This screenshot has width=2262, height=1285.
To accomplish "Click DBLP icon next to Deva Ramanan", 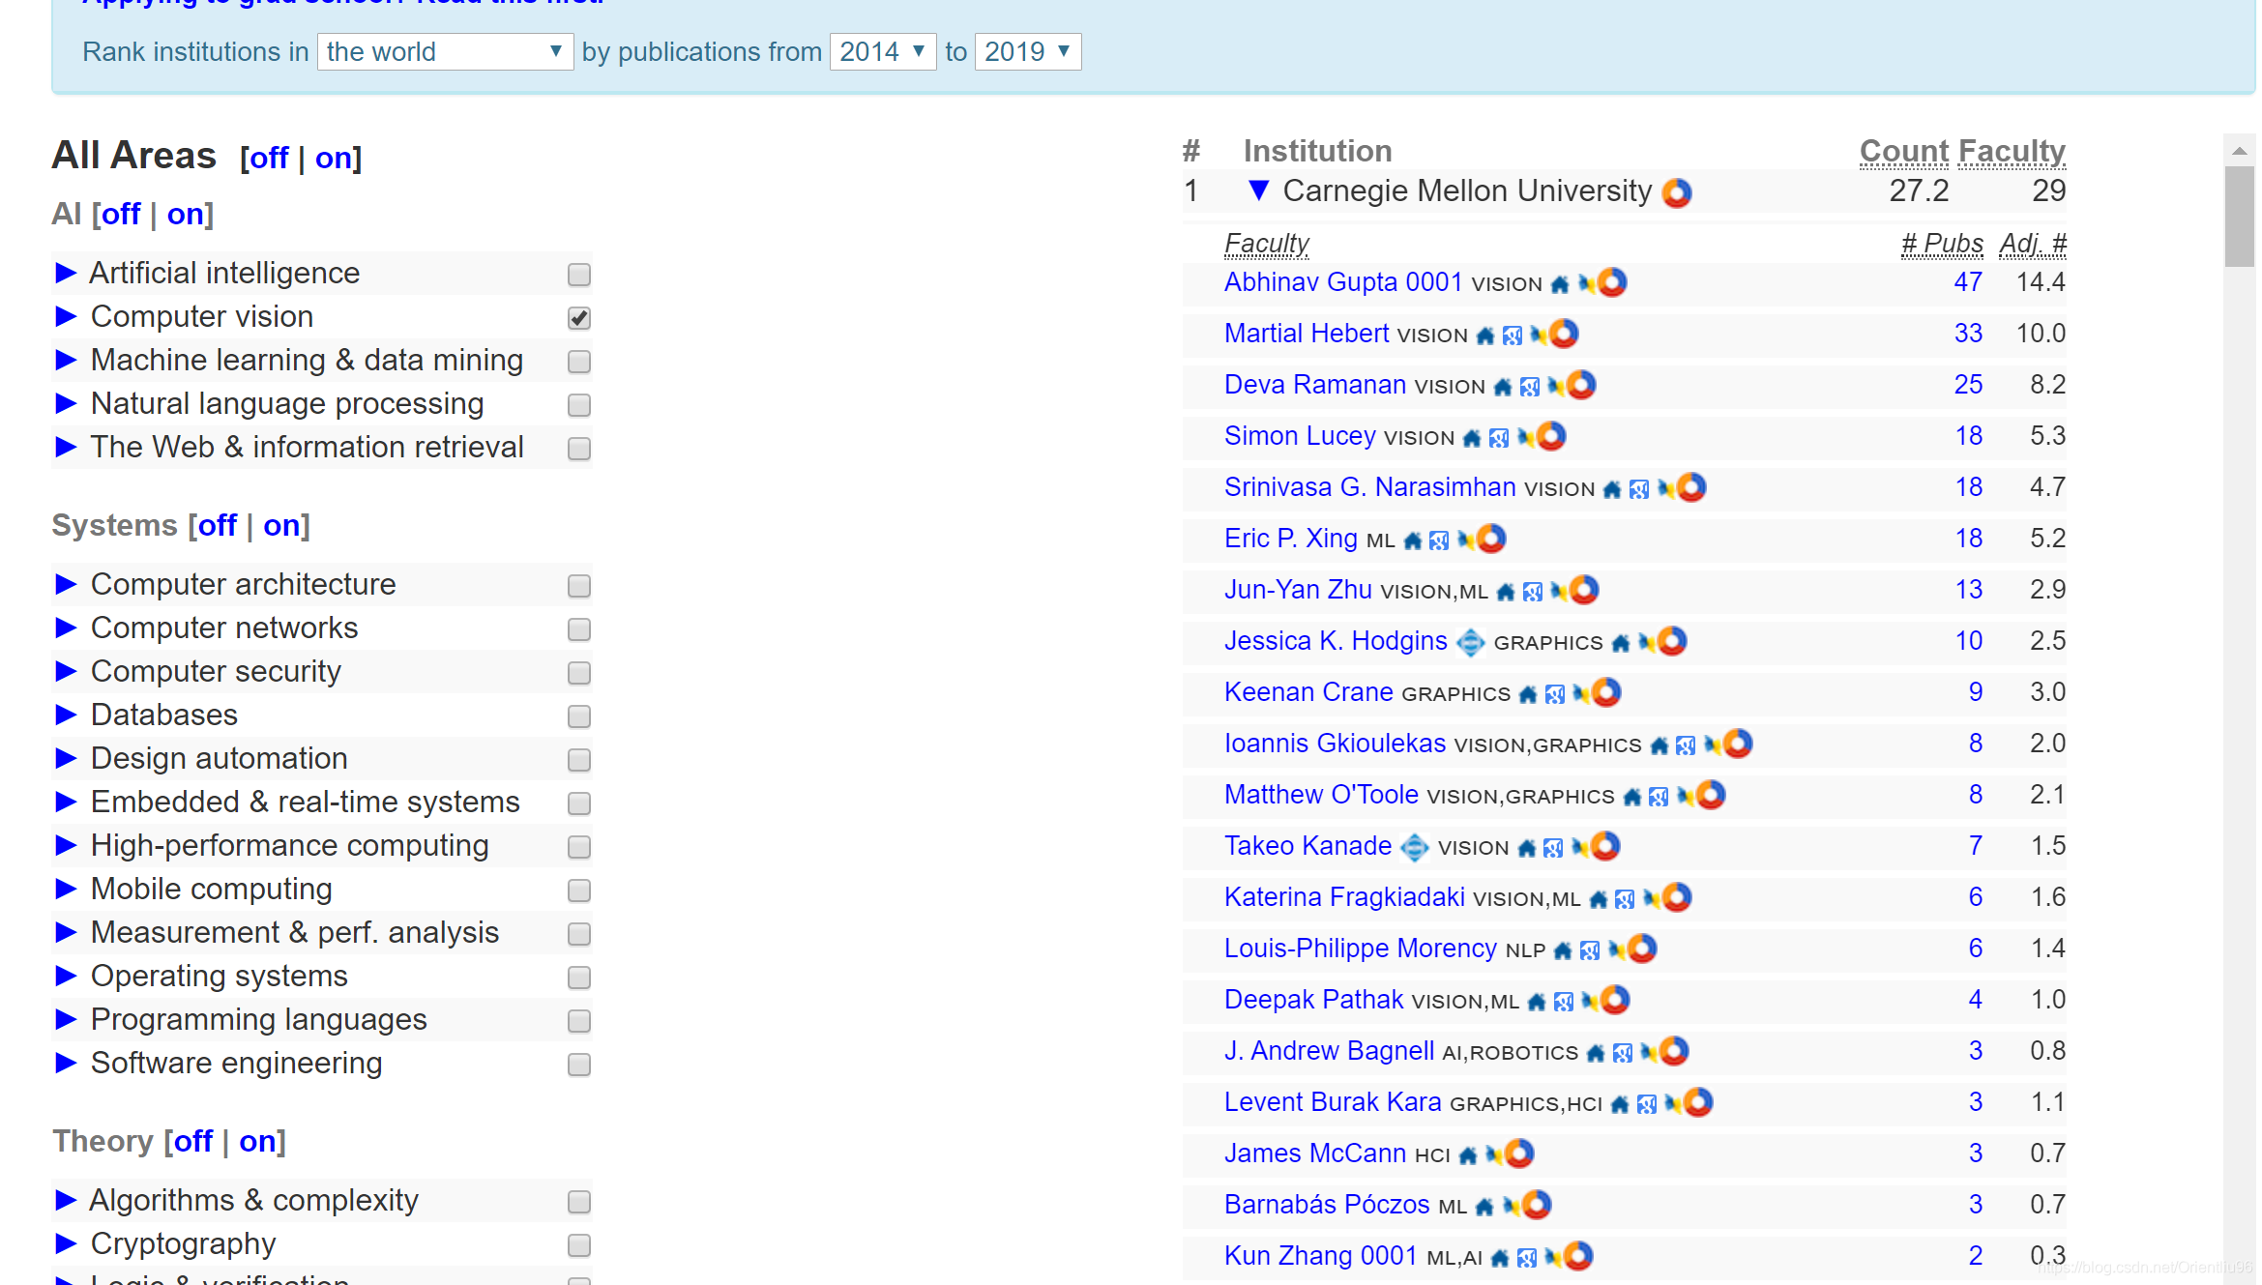I will 1555,386.
